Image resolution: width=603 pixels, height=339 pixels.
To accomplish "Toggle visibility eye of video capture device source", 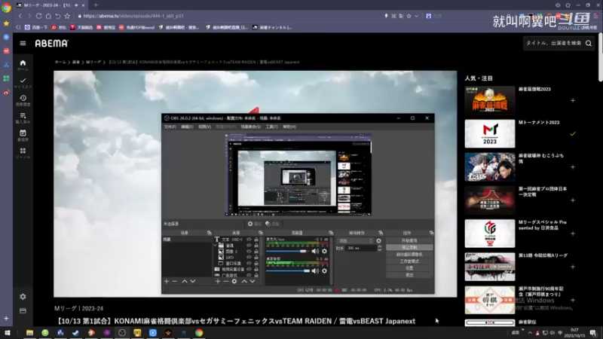I will click(x=249, y=269).
